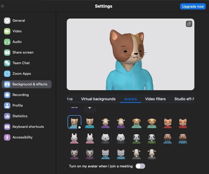
Task: Select the panda avatar in green shirt
Action: 137,138
